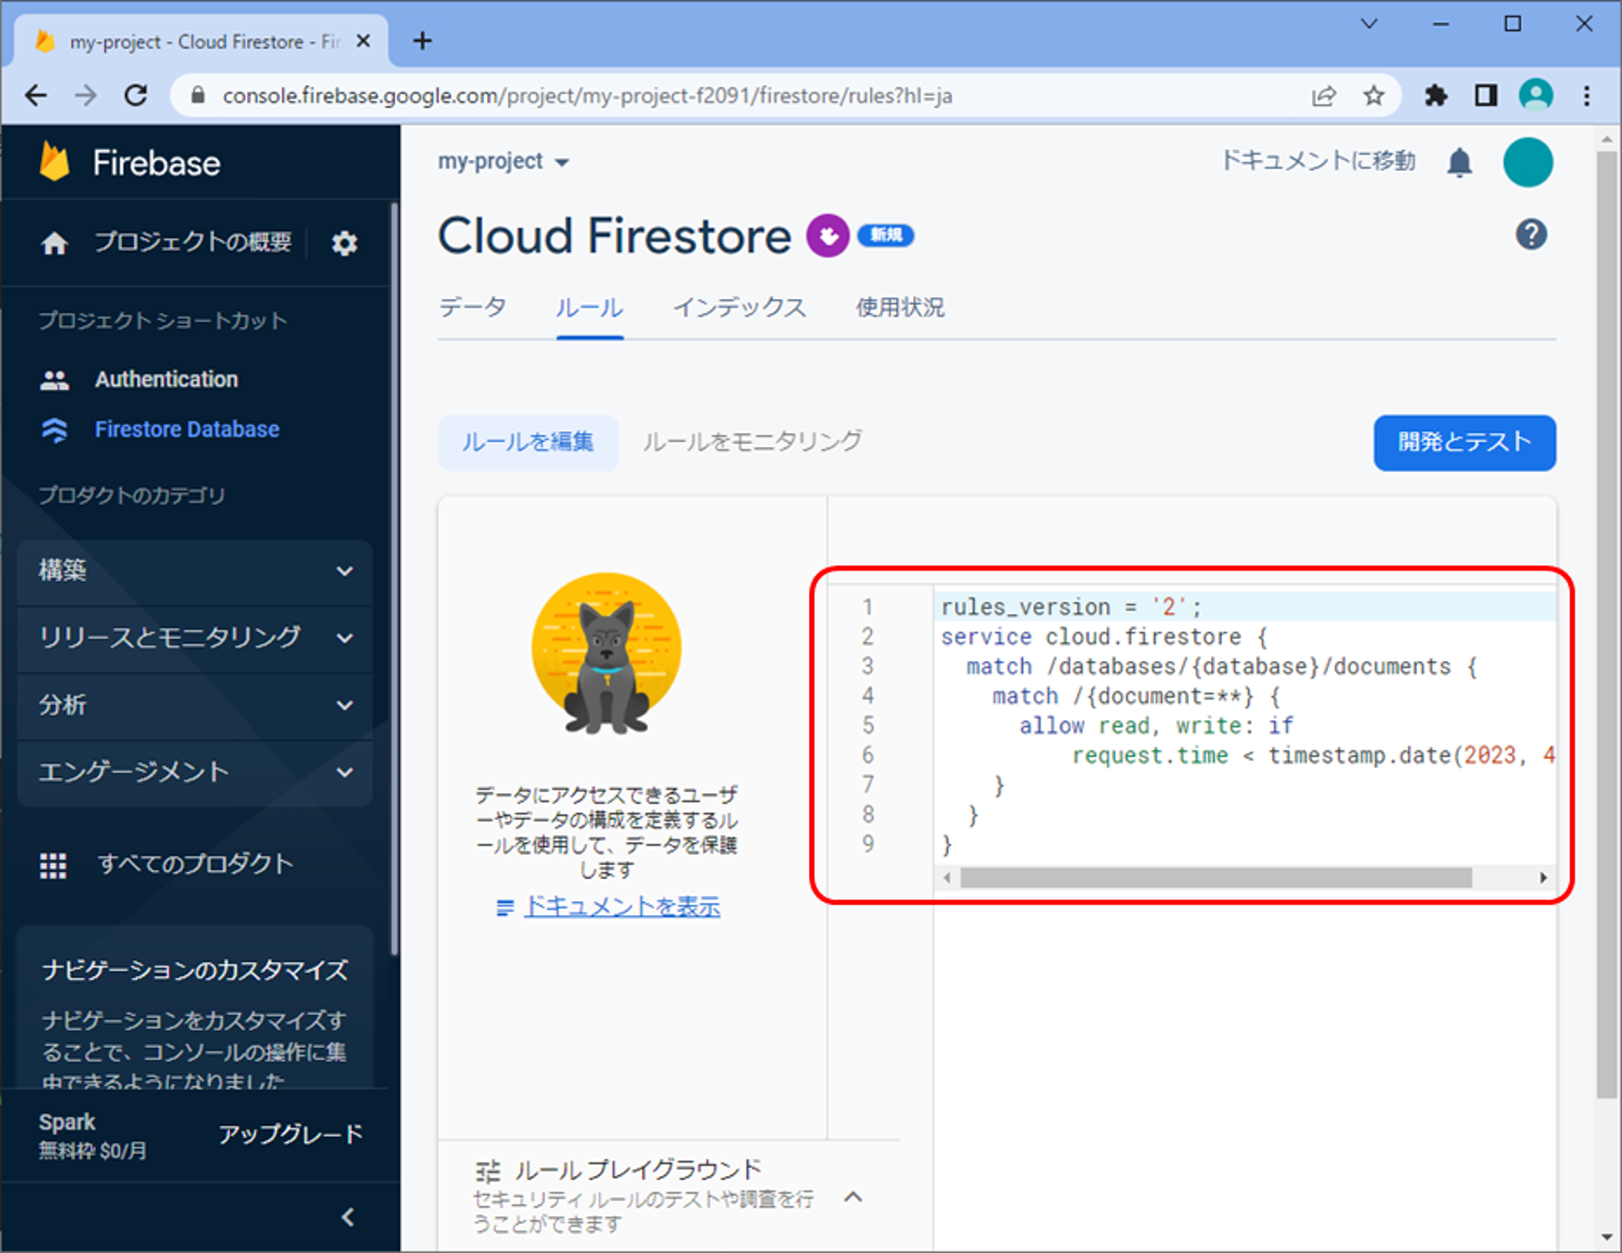This screenshot has height=1253, width=1622.
Task: Open the Chrome three-dot menu
Action: coord(1587,96)
